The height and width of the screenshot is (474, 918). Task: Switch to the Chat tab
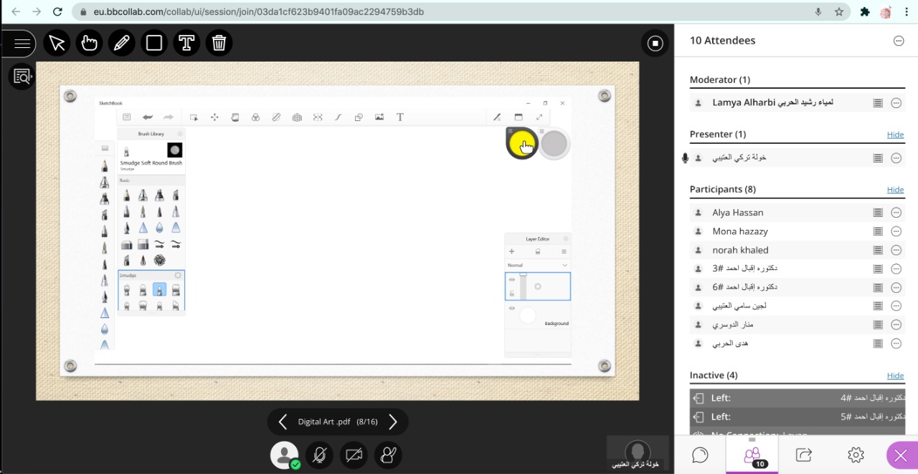pos(700,455)
